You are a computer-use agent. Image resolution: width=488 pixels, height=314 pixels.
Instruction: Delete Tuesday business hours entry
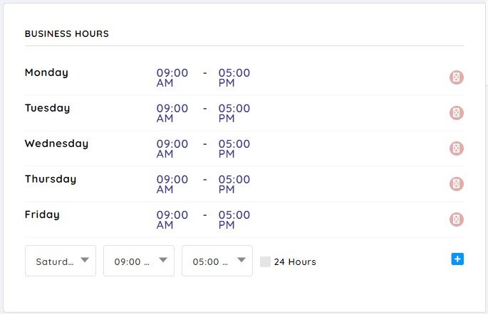point(456,113)
